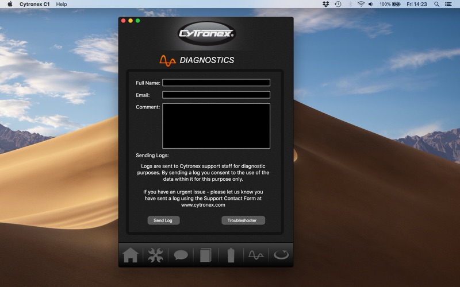Click the Cytronex logo

click(206, 33)
